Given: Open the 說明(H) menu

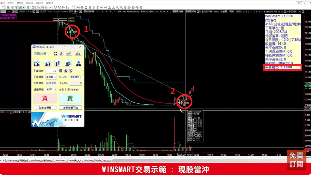Looking at the screenshot, I should pos(49,3).
